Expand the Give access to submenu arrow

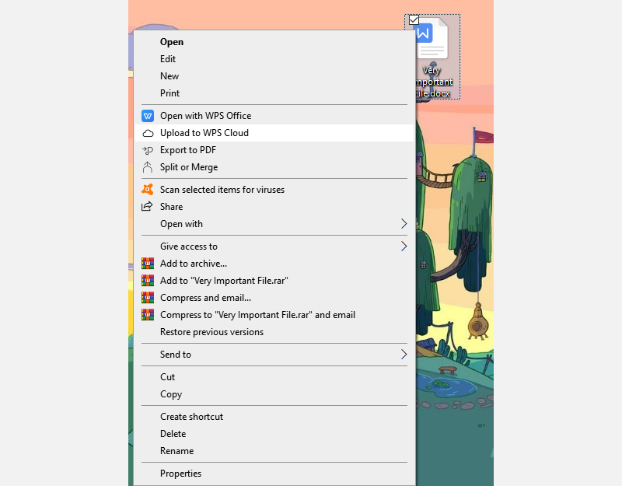click(404, 246)
